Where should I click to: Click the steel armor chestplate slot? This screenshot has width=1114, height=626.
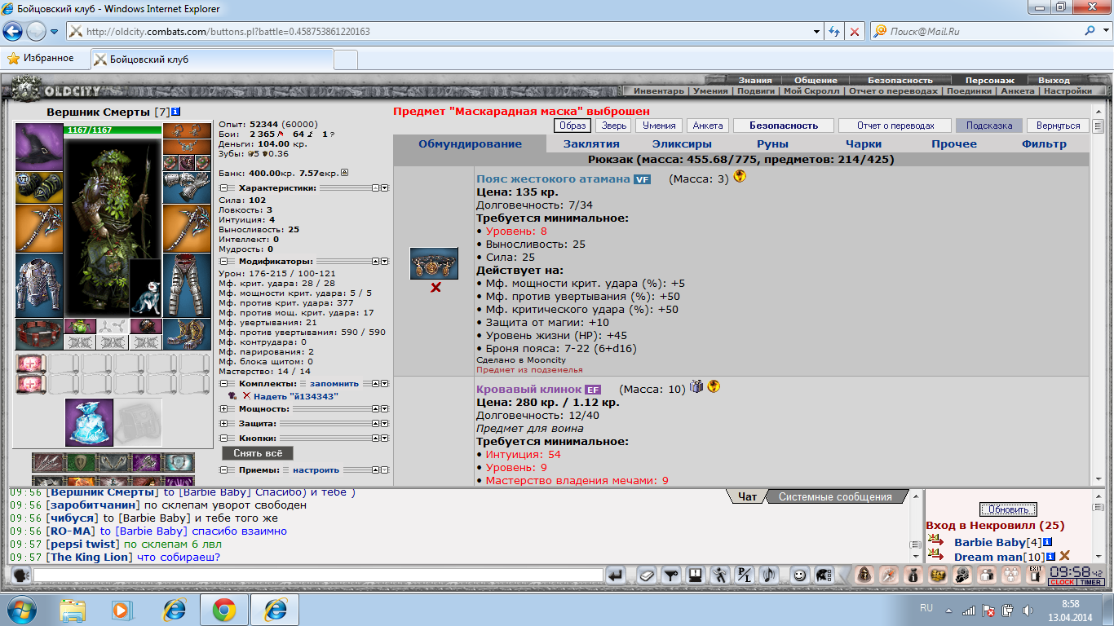click(x=39, y=284)
